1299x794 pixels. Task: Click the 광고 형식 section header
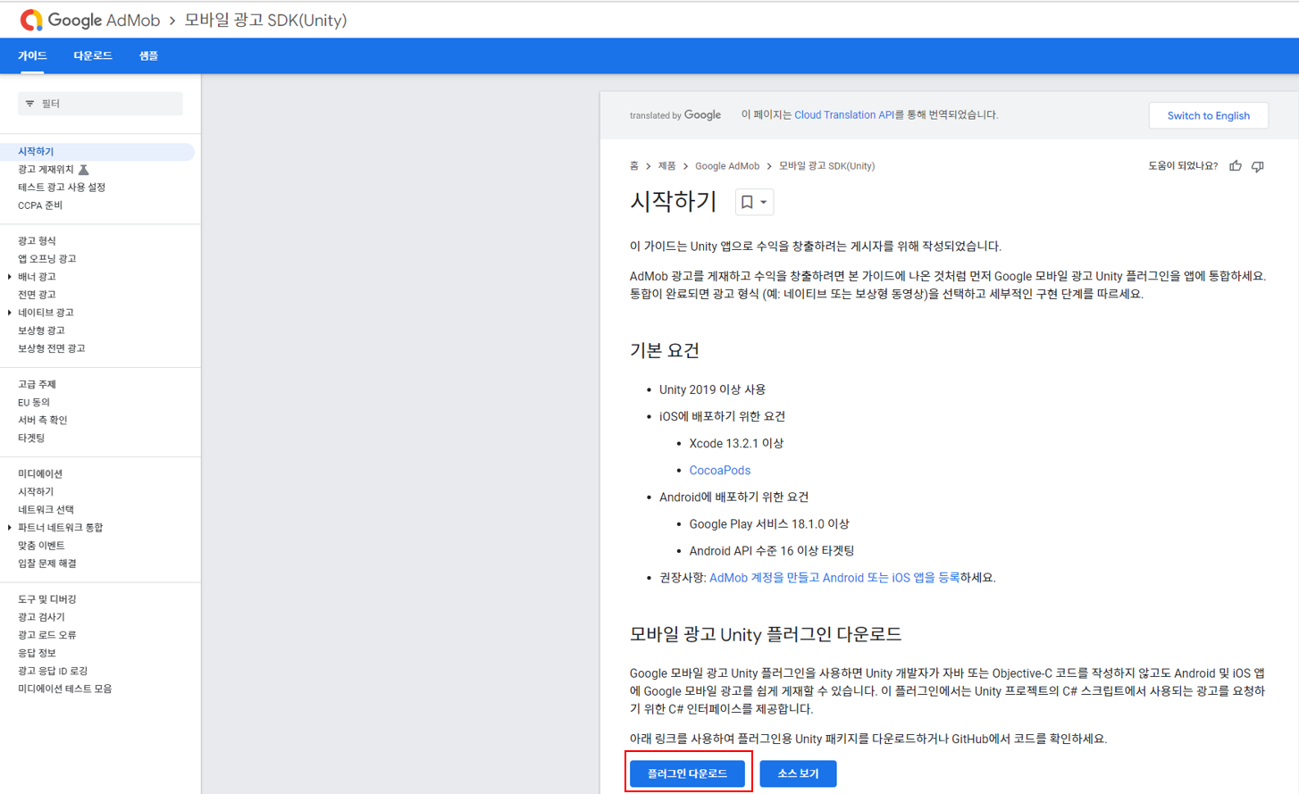pyautogui.click(x=37, y=241)
